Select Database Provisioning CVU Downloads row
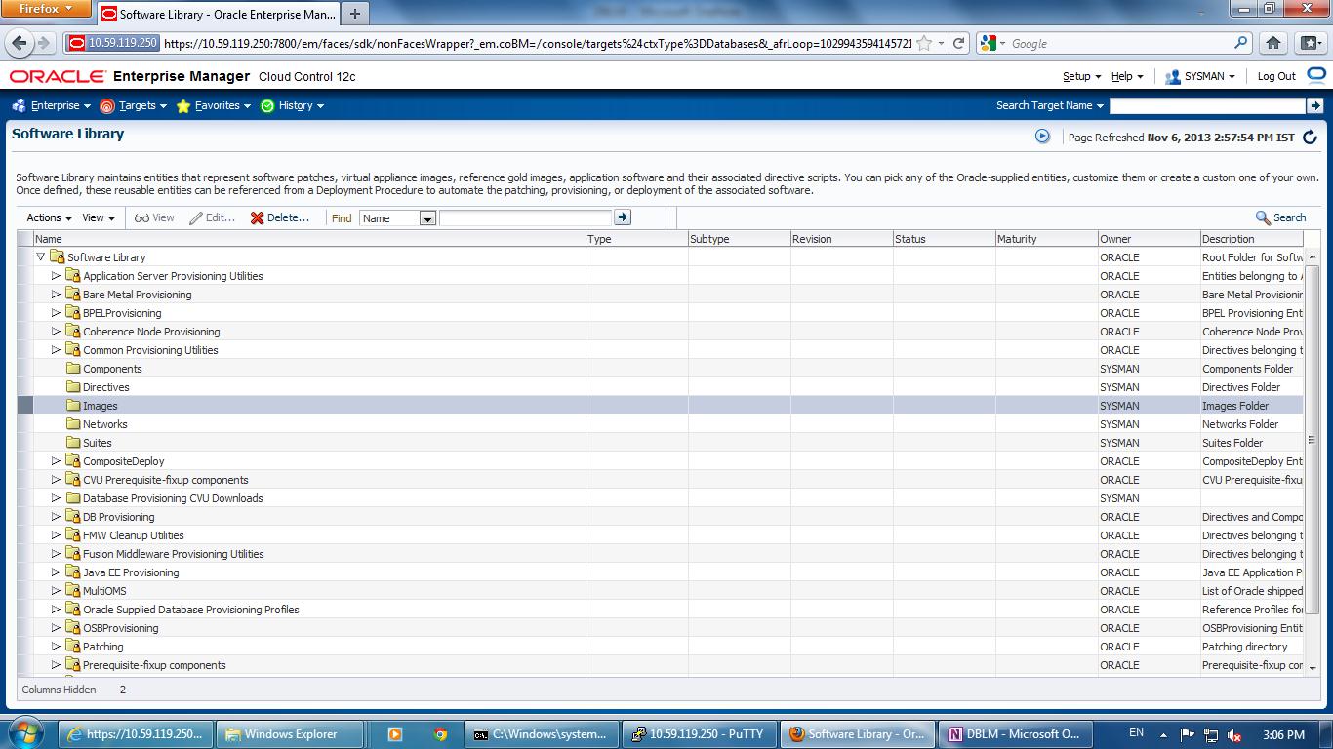This screenshot has width=1333, height=749. [x=661, y=498]
